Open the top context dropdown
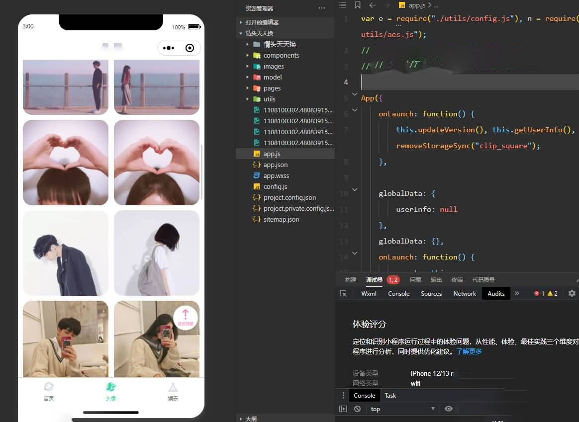 pos(402,409)
